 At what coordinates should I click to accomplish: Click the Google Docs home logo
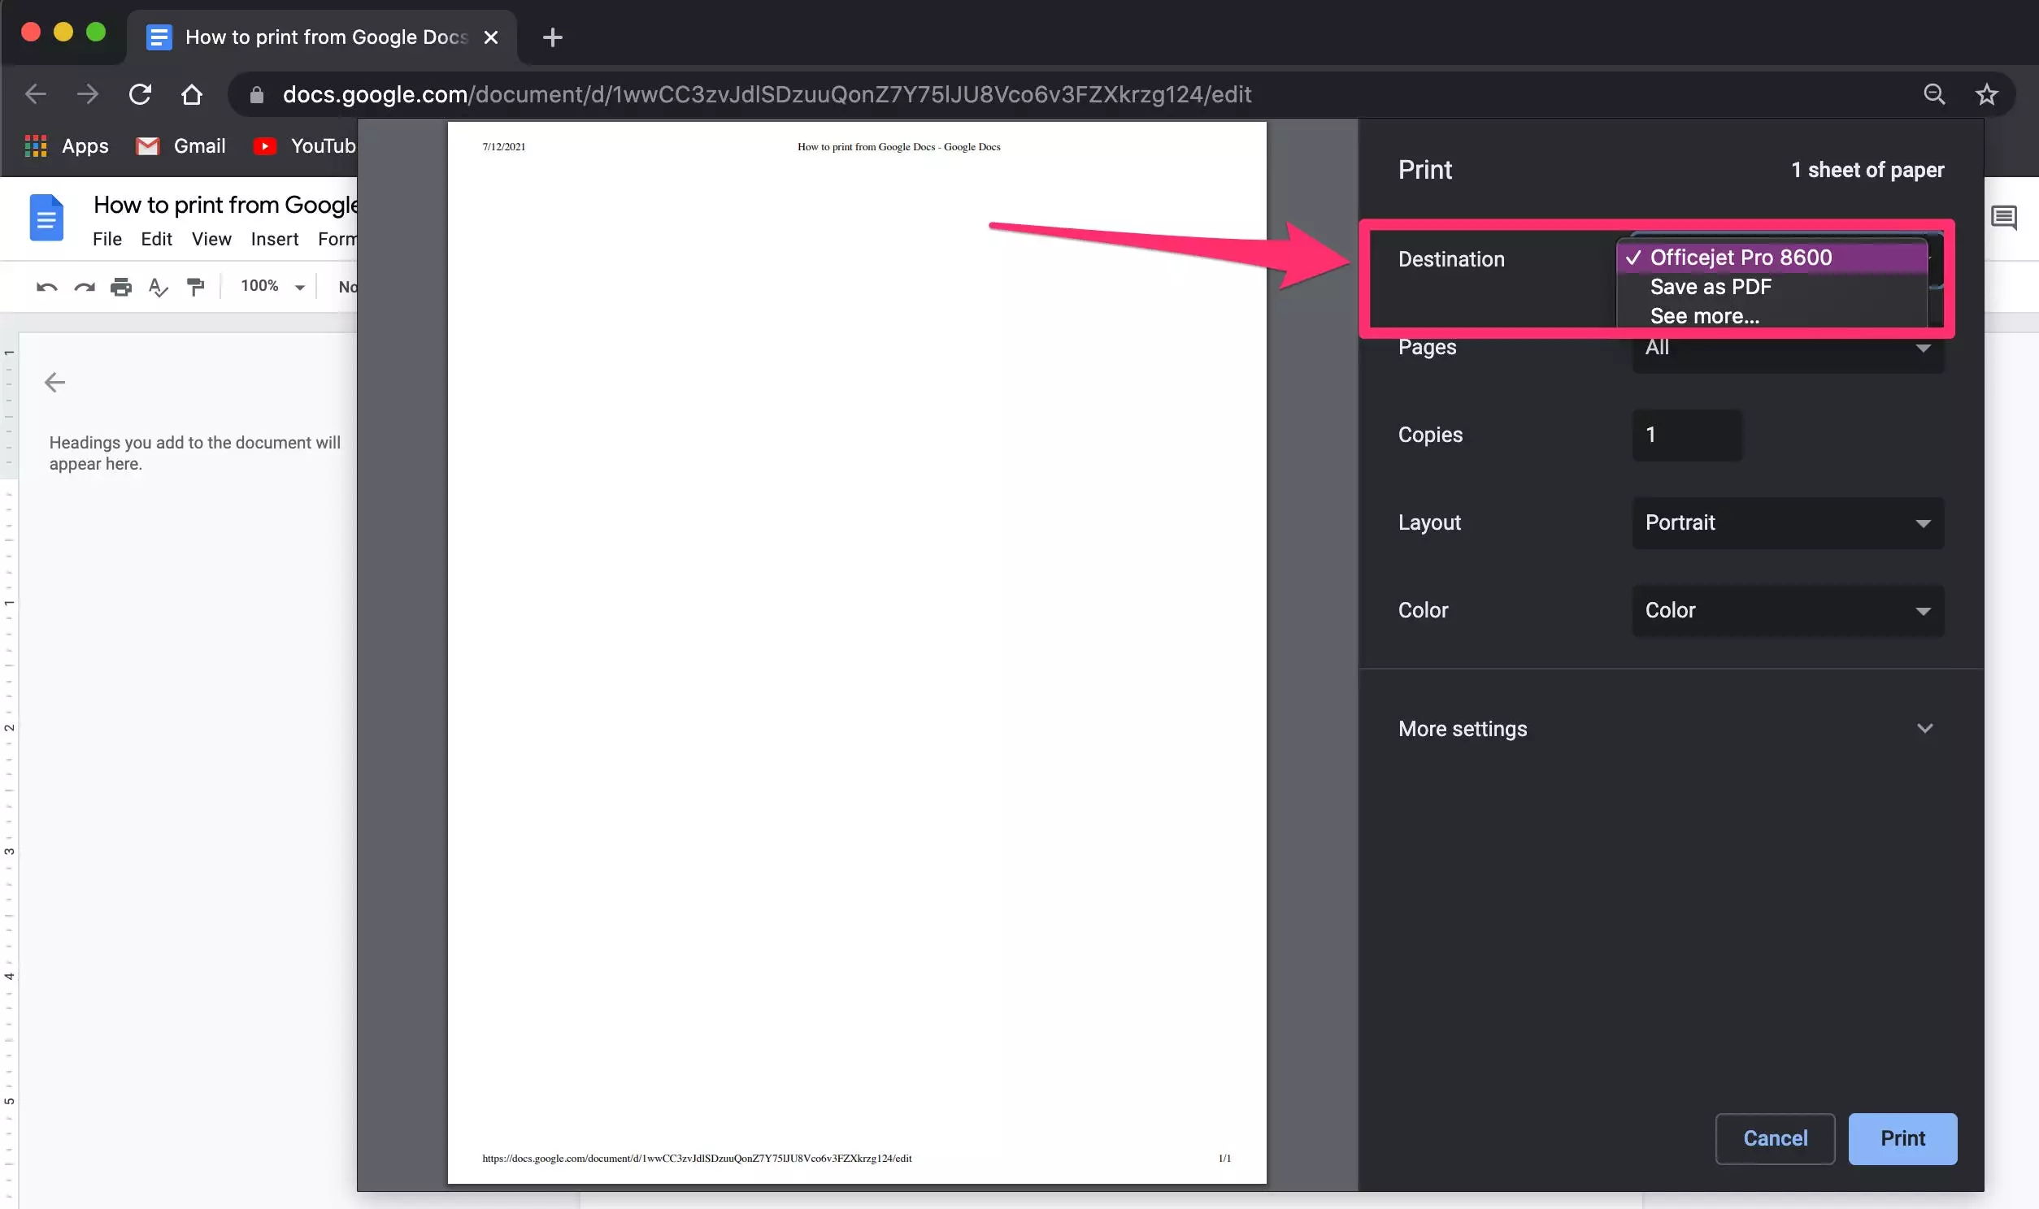coord(46,219)
